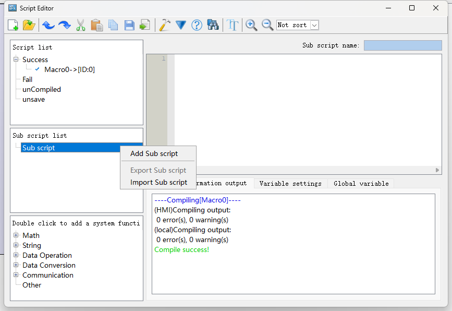Switch to the Variable settings tab
The width and height of the screenshot is (452, 311).
pyautogui.click(x=290, y=184)
